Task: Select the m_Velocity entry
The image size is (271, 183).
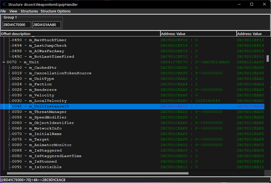Action: (x=41, y=95)
